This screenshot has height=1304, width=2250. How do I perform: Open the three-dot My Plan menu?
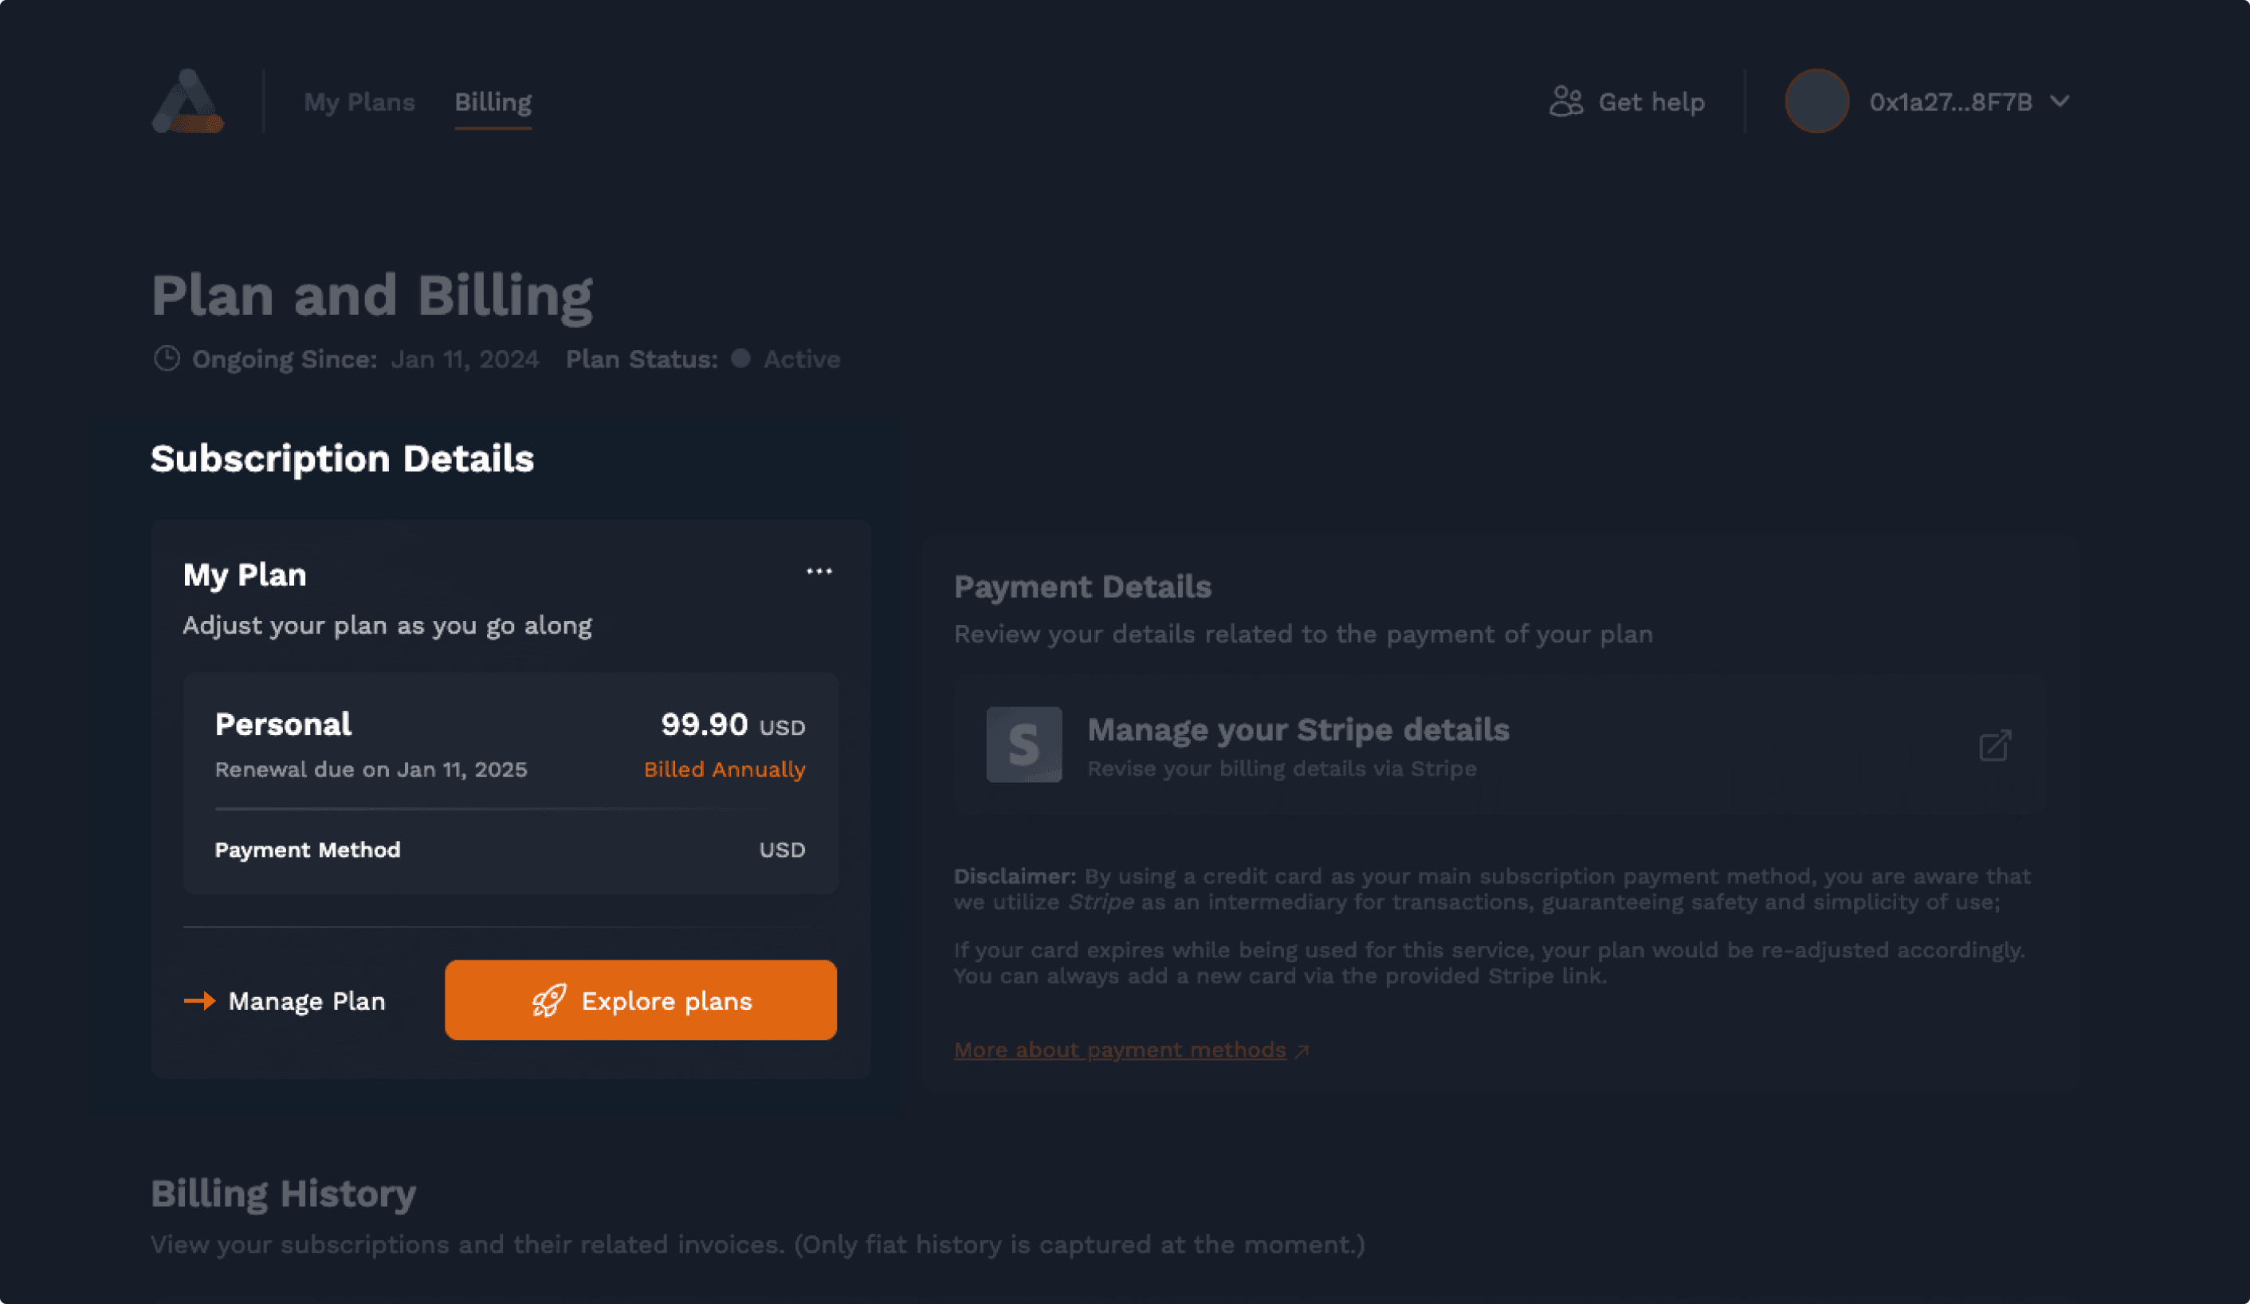(x=819, y=571)
